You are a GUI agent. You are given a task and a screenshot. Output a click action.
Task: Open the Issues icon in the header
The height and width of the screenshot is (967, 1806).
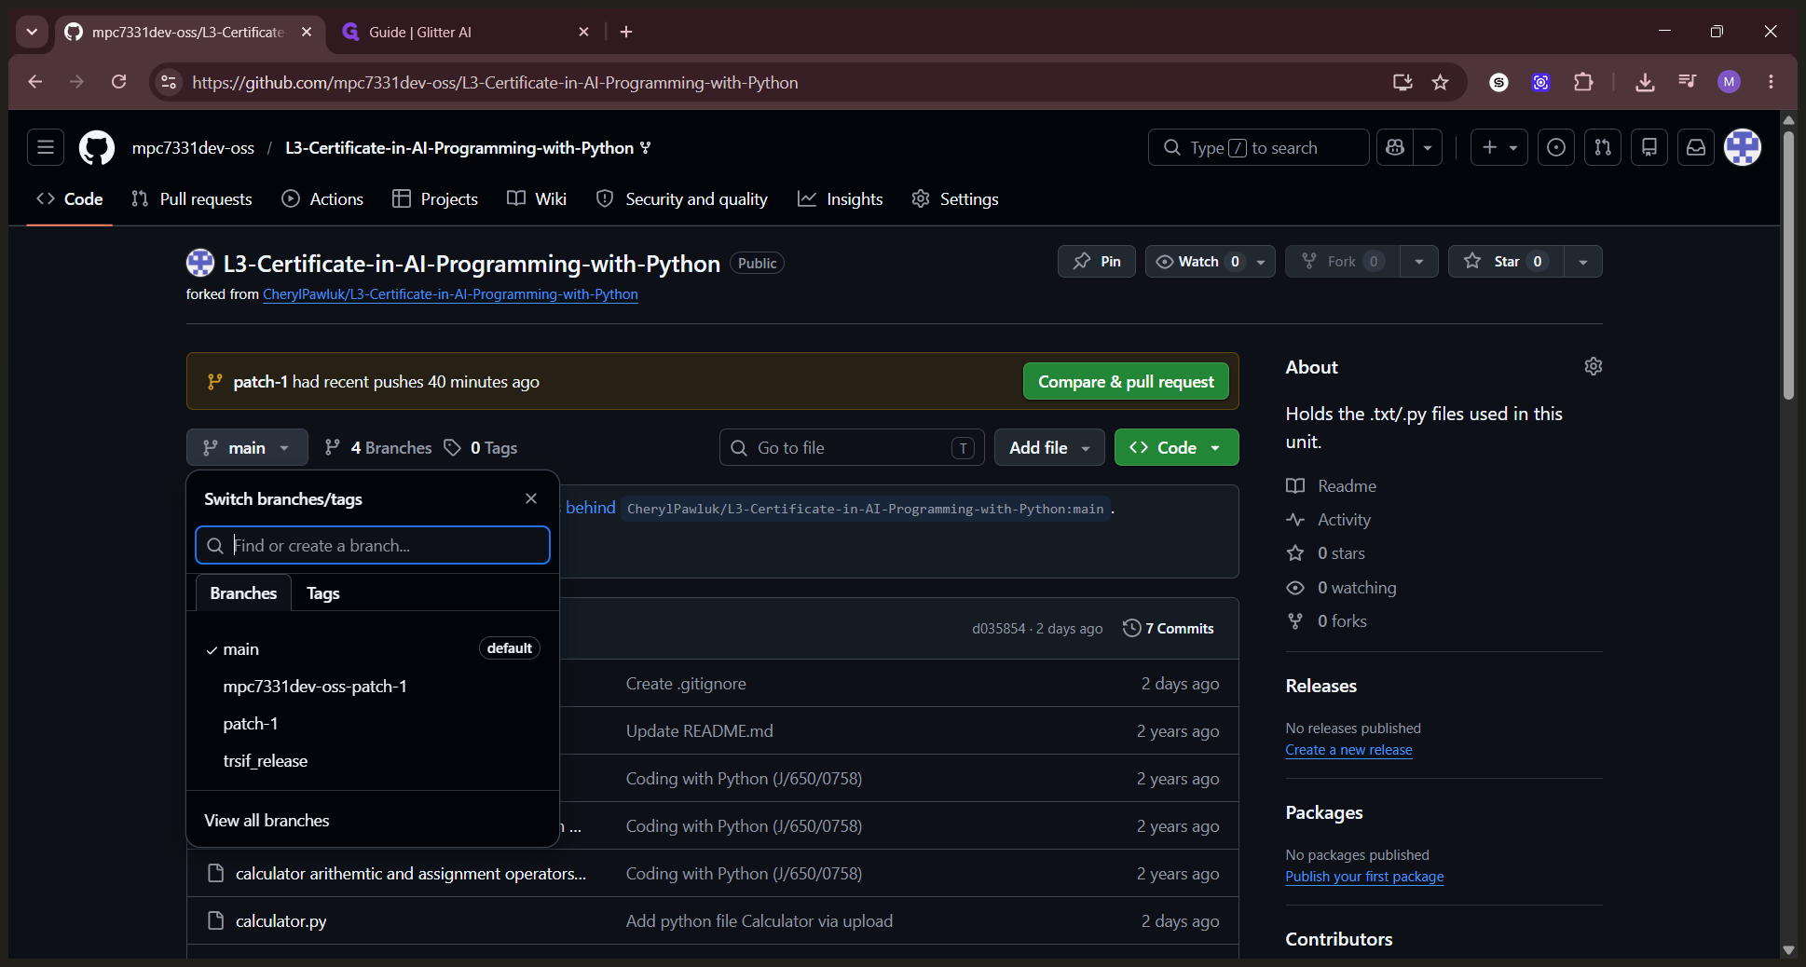click(1556, 147)
